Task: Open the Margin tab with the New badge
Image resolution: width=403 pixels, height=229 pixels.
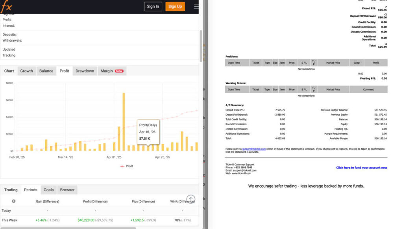Action: pyautogui.click(x=112, y=71)
